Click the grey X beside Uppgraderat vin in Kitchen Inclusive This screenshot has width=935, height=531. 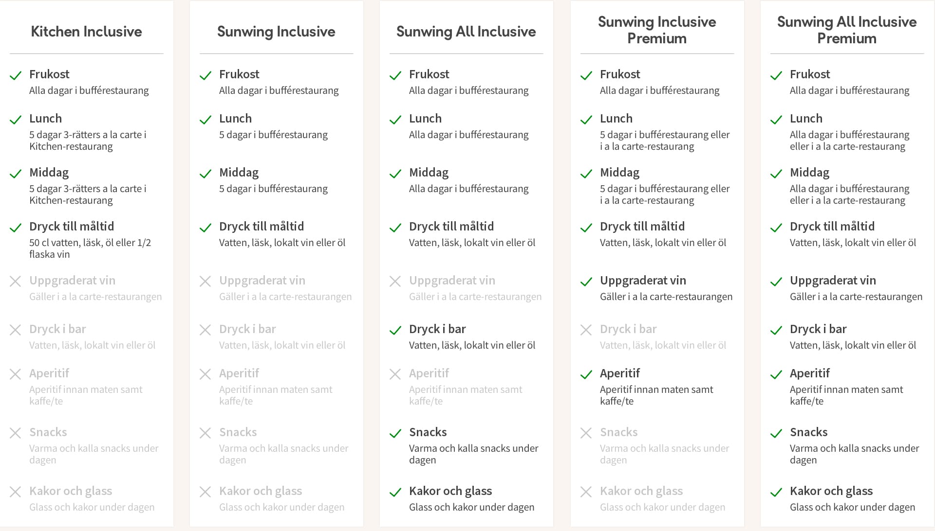16,281
